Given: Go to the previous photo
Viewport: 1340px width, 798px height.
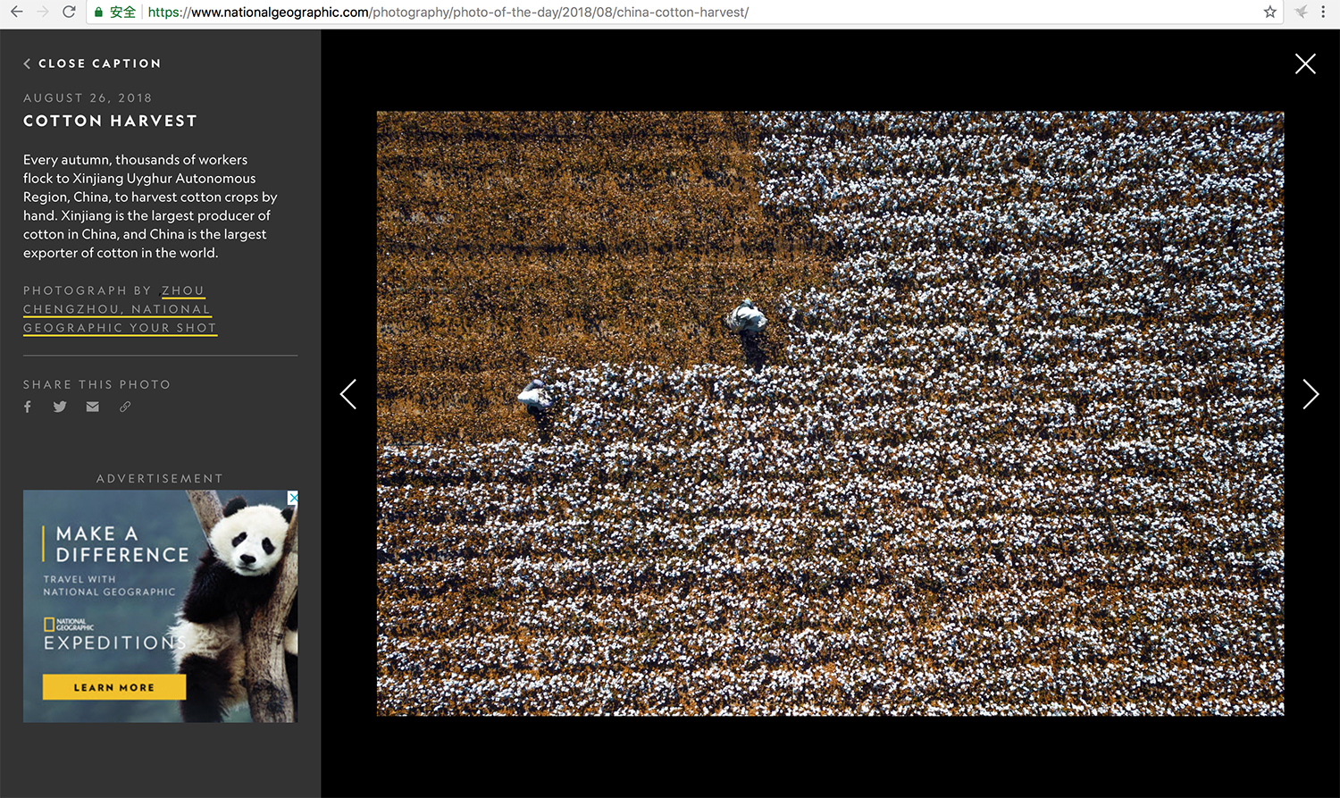Looking at the screenshot, I should coord(348,394).
